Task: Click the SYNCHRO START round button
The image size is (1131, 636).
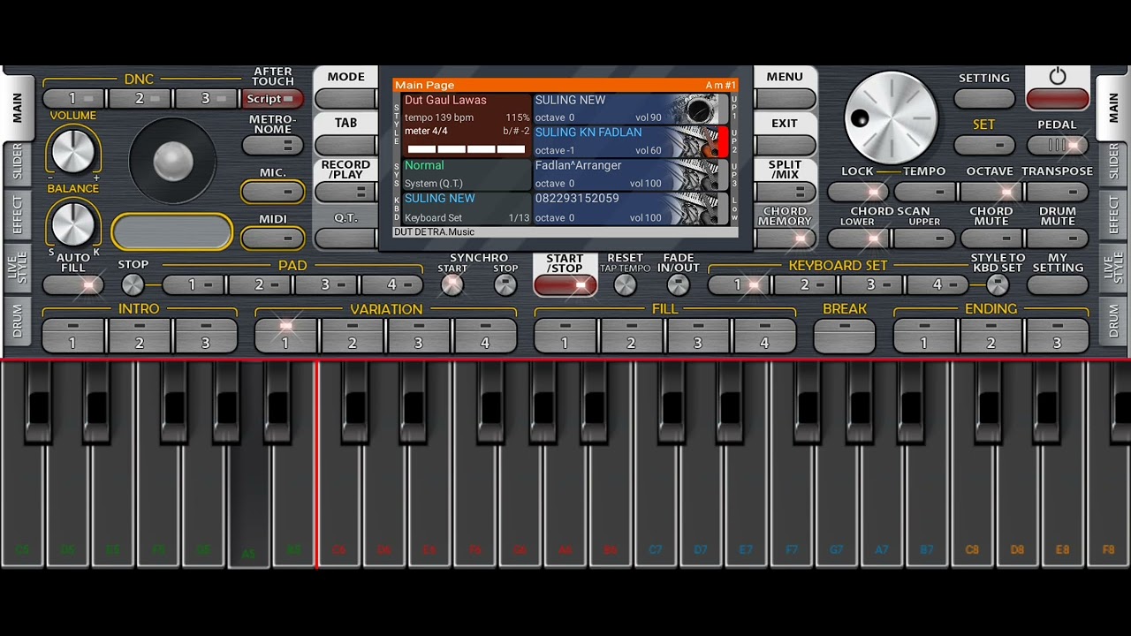Action: pos(452,284)
